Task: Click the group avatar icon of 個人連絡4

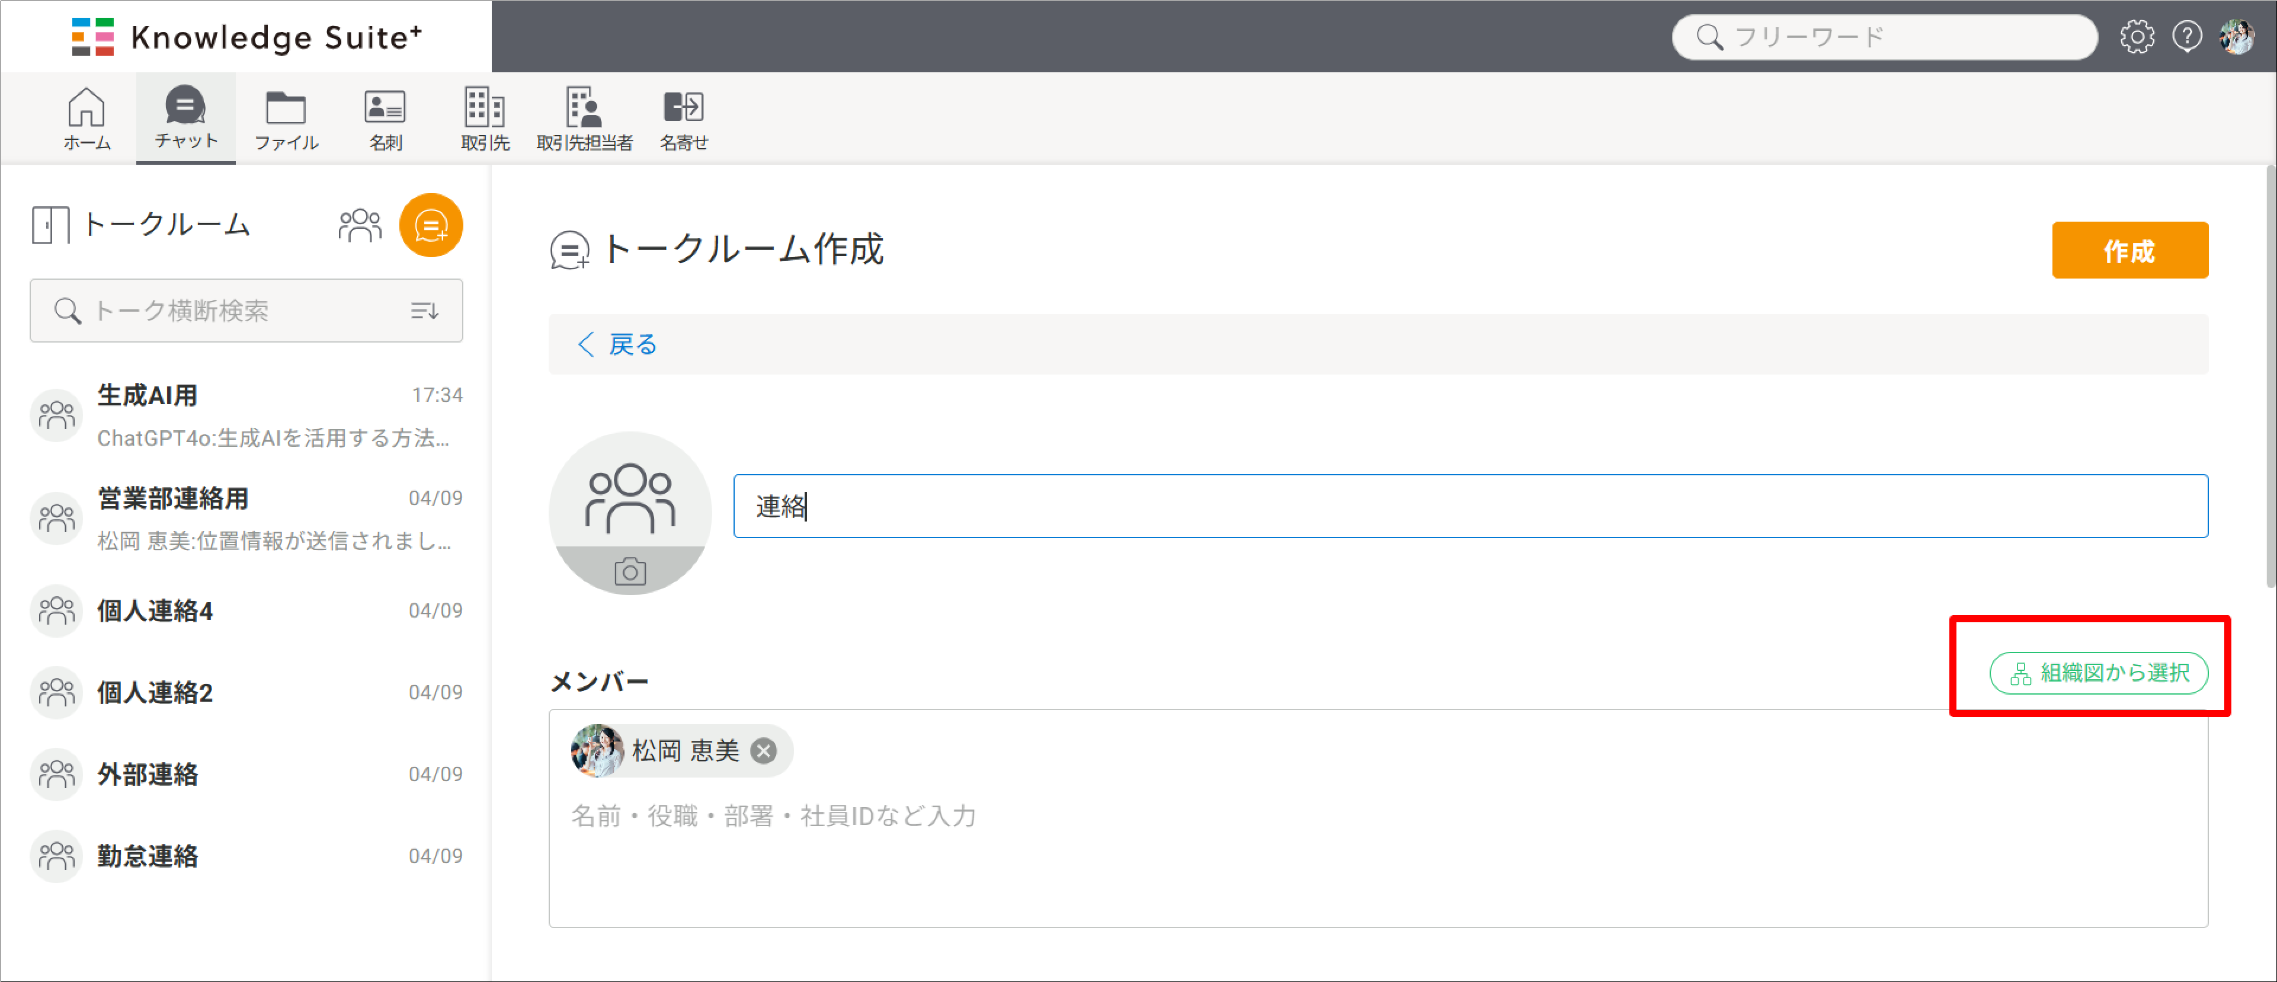Action: click(56, 611)
